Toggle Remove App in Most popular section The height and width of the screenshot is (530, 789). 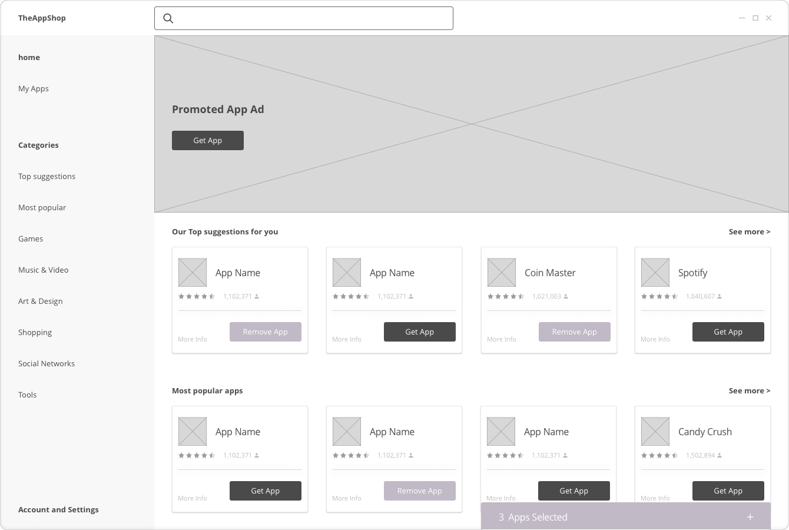(419, 491)
